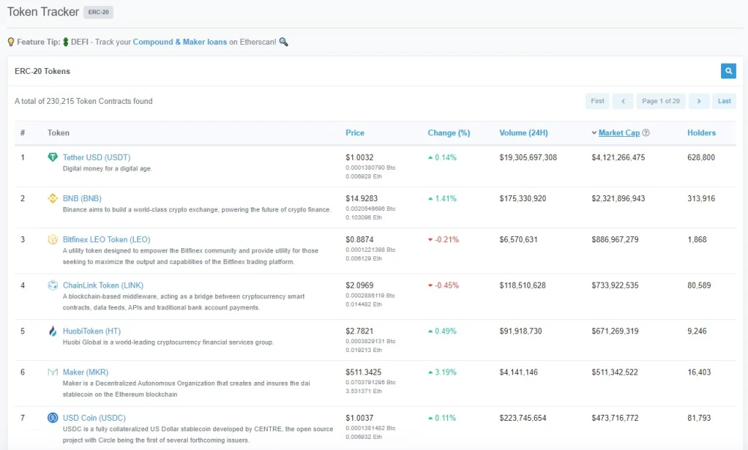Go to next page arrow
The image size is (748, 450).
[699, 101]
